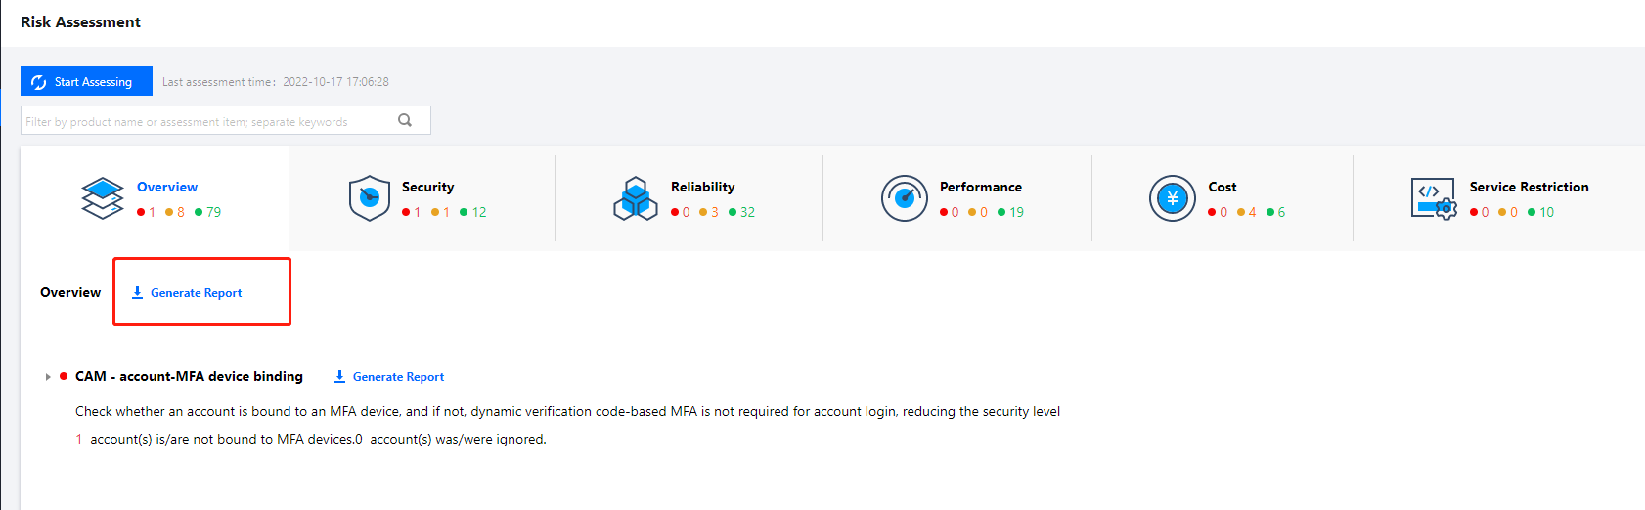This screenshot has height=510, width=1645.
Task: Click the search magnifier icon
Action: (x=405, y=120)
